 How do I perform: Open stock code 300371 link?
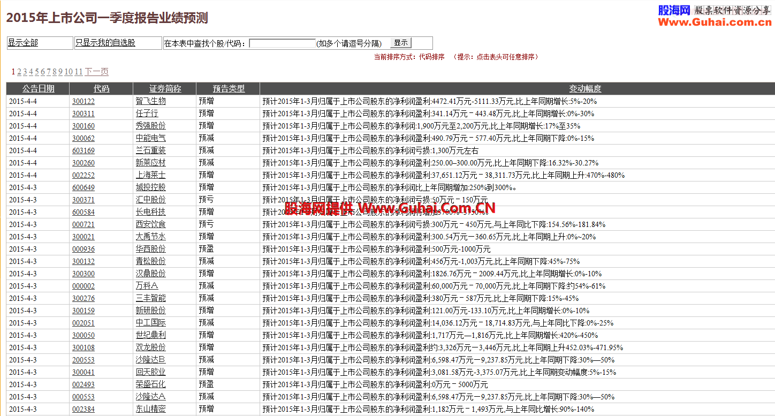83,200
